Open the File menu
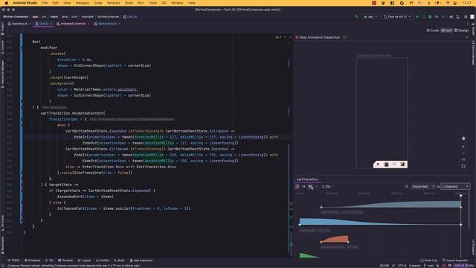 click(45, 3)
